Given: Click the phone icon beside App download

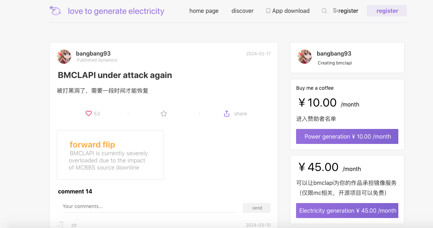Looking at the screenshot, I should pyautogui.click(x=268, y=11).
